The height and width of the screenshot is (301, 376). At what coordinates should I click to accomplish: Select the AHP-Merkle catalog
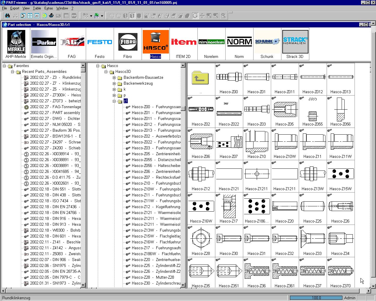tap(16, 44)
